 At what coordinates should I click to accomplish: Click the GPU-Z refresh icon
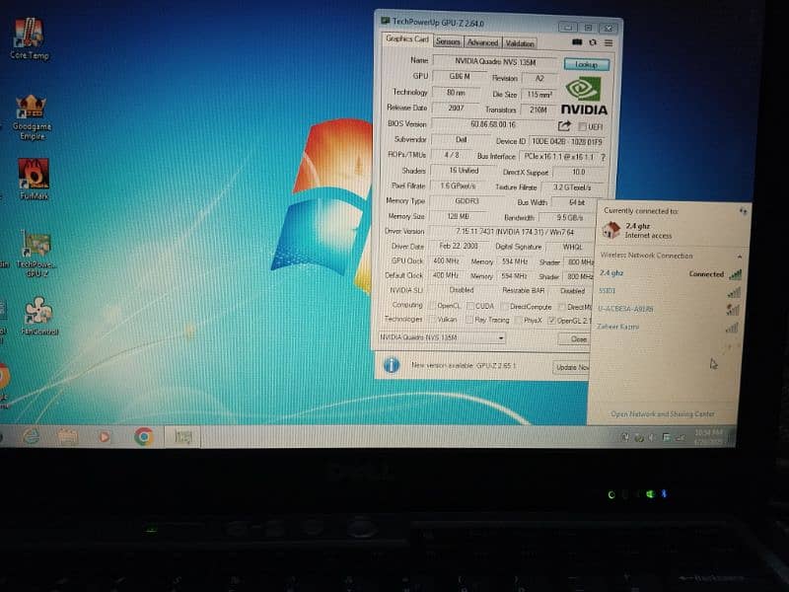[x=593, y=42]
